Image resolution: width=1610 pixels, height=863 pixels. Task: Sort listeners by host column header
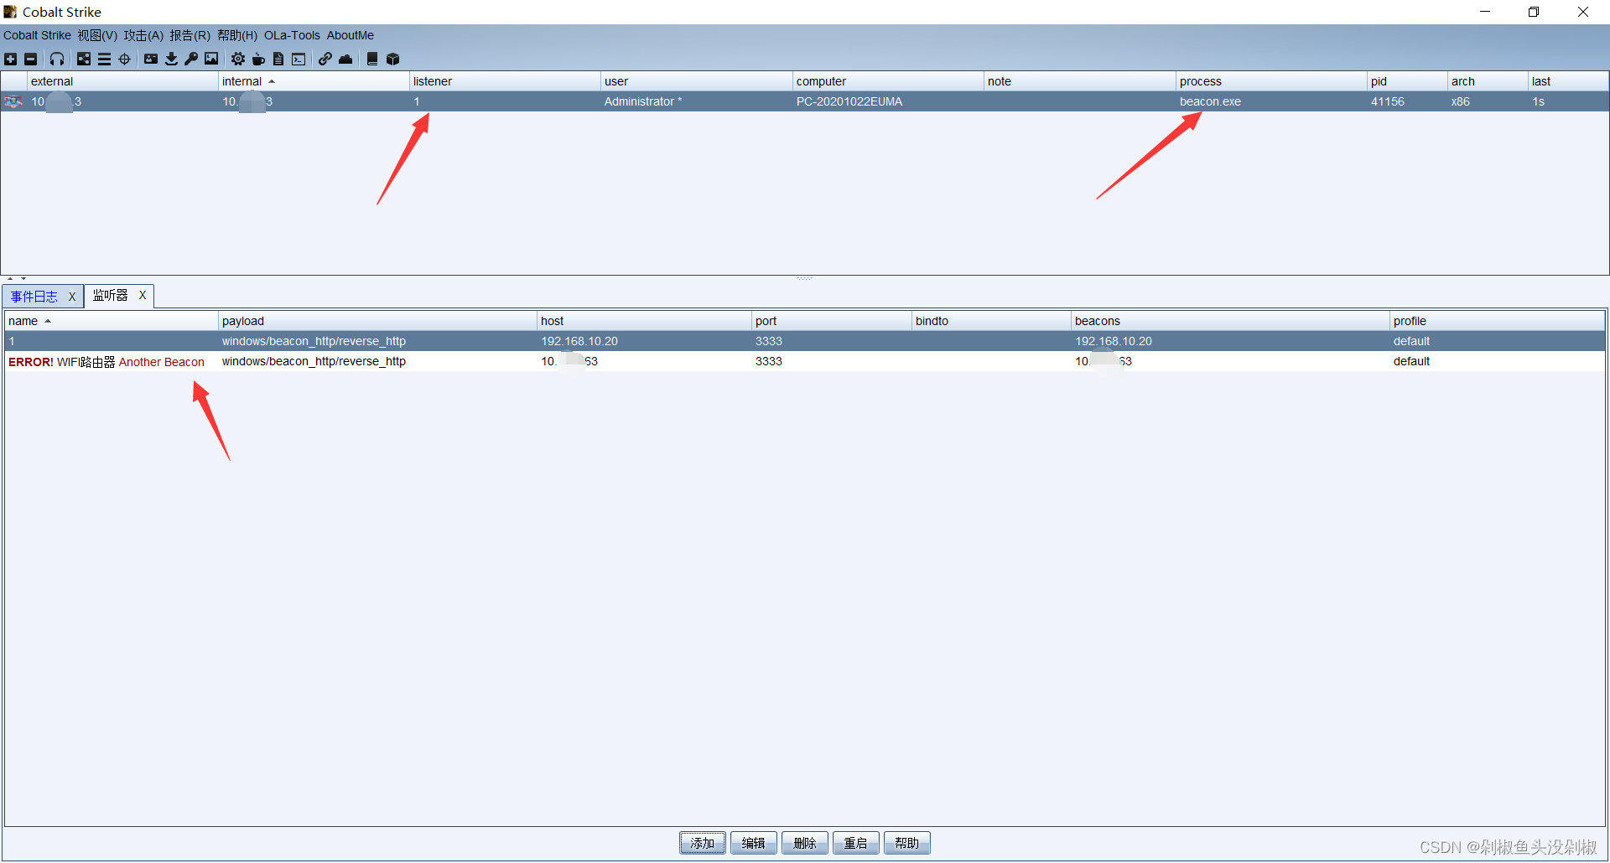[644, 321]
